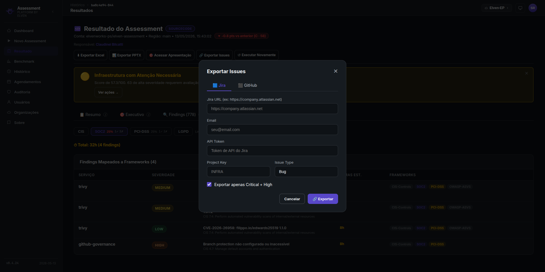Click the score change vs anterior badge

242,36
